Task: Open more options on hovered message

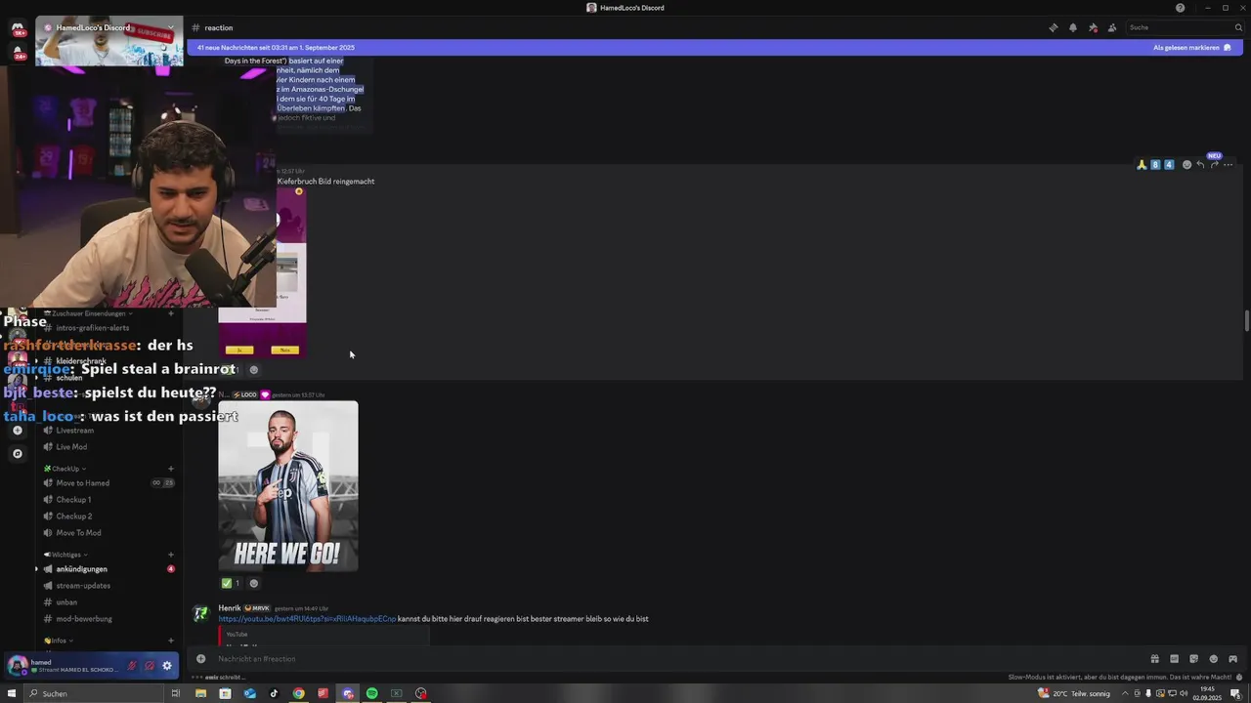Action: pos(1229,165)
